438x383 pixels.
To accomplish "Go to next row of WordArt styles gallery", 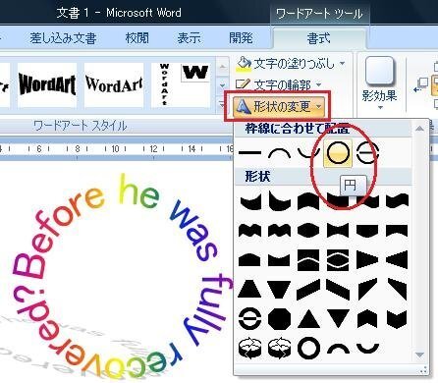I will 222,85.
